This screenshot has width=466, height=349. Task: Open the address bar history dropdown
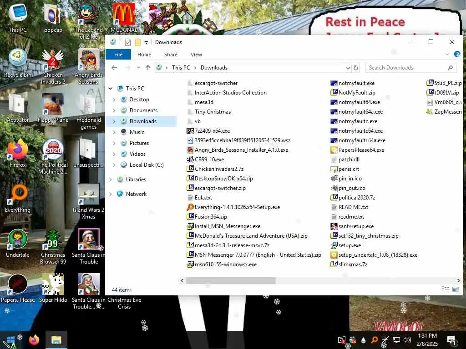click(348, 68)
